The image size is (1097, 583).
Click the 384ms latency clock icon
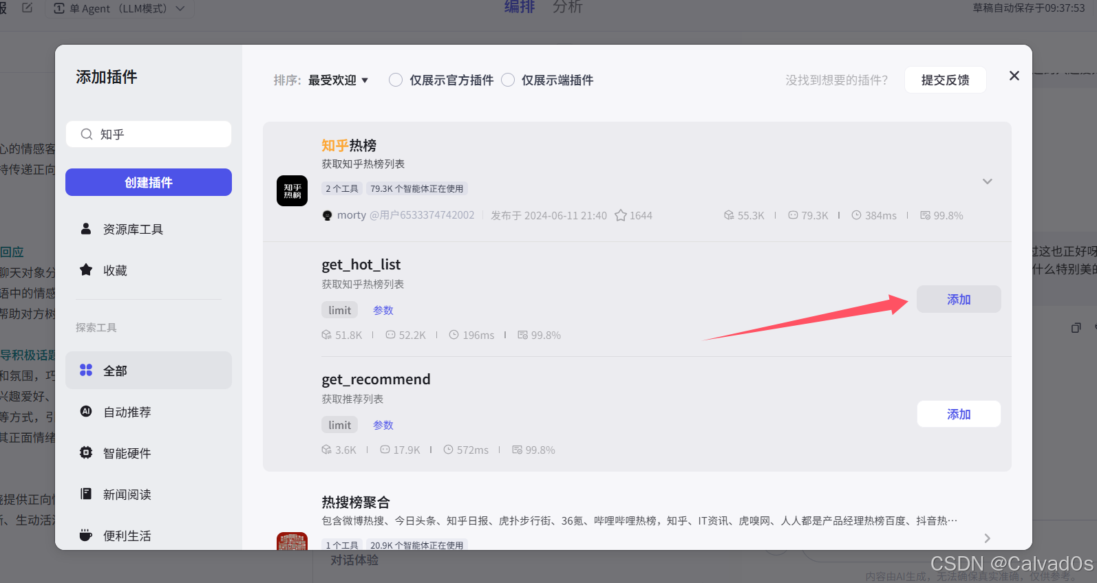(857, 215)
